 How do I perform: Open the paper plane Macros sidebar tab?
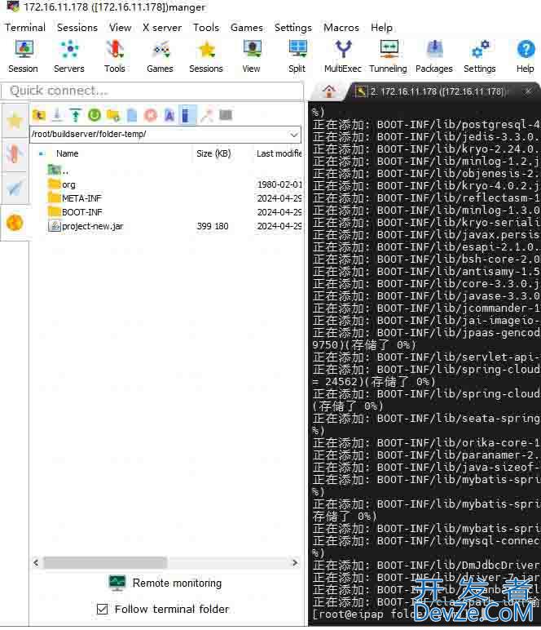(x=15, y=189)
